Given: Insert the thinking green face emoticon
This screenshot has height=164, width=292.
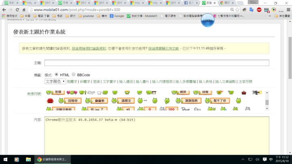Looking at the screenshot, I should pos(167,101).
